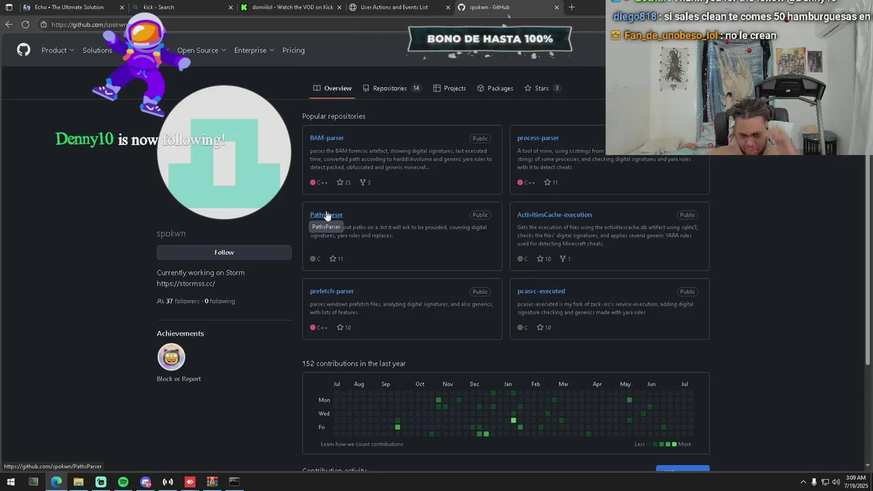
Task: Click the C++ language dot on BAM-parser
Action: (312, 182)
